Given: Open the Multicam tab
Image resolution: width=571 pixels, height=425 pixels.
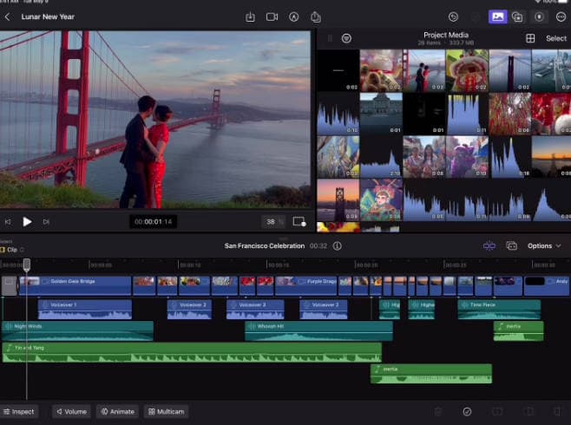Looking at the screenshot, I should click(x=166, y=411).
